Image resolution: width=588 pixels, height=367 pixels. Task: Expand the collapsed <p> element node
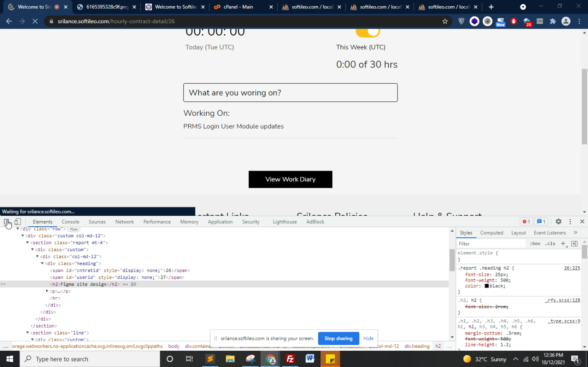[47, 291]
